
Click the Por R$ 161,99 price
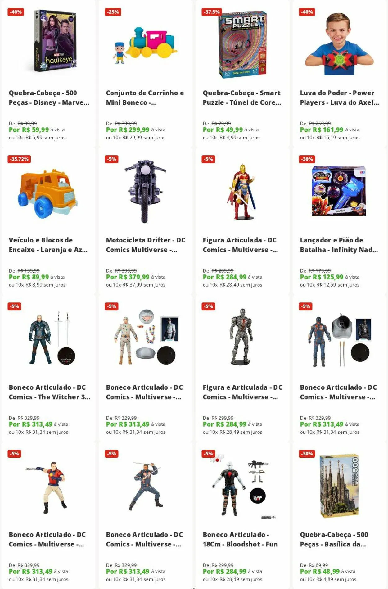(322, 130)
